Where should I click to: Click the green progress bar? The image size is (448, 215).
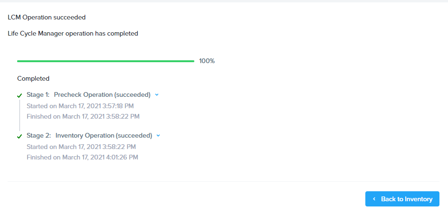click(106, 61)
